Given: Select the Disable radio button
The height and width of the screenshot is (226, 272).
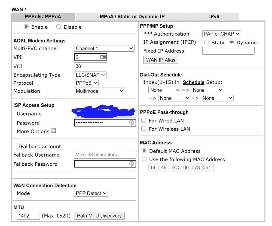Looking at the screenshot, I should click(59, 27).
